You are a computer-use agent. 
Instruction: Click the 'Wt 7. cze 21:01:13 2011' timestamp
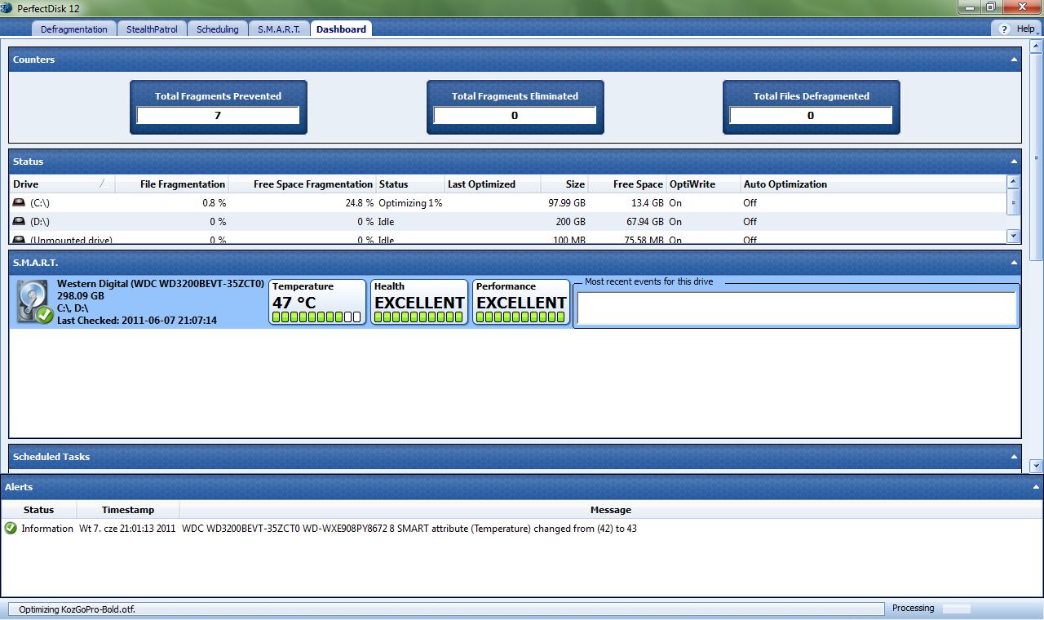click(127, 529)
